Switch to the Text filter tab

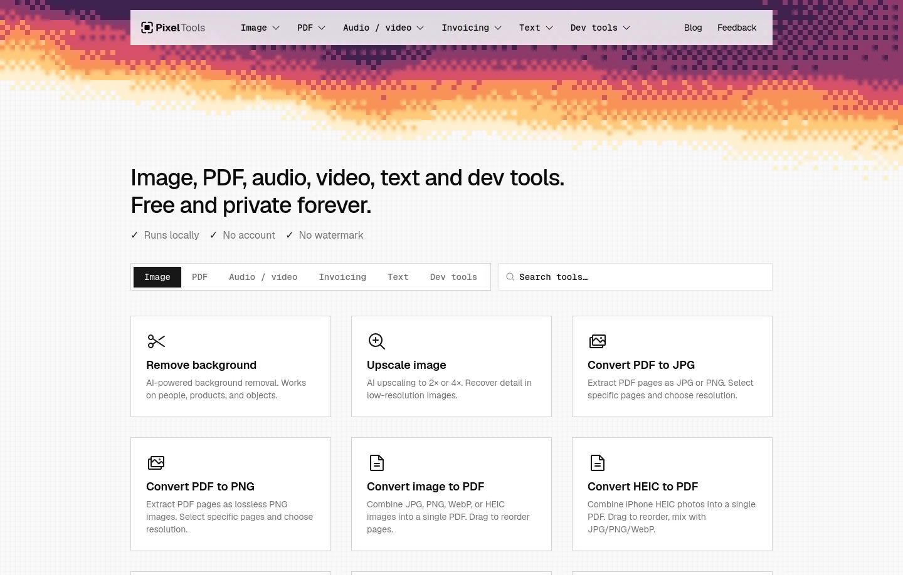tap(398, 277)
